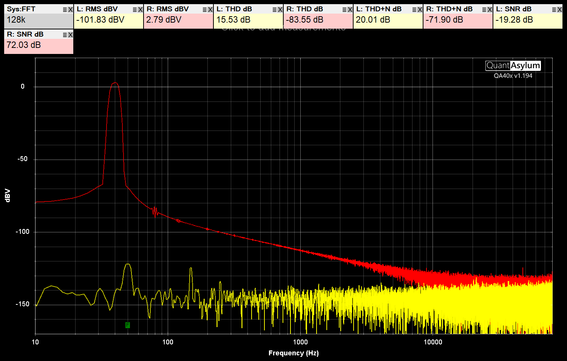Click the -83.55 dB THD value
The height and width of the screenshot is (361, 567).
point(304,20)
